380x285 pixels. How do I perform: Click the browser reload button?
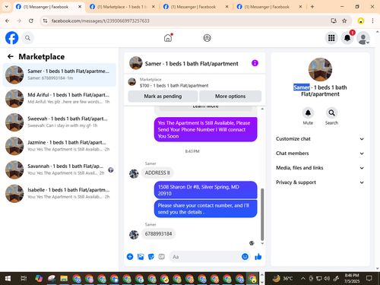click(31, 21)
